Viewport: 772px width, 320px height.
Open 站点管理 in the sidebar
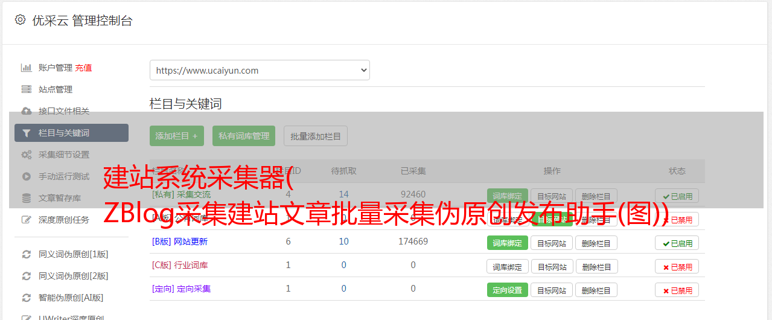click(x=56, y=89)
